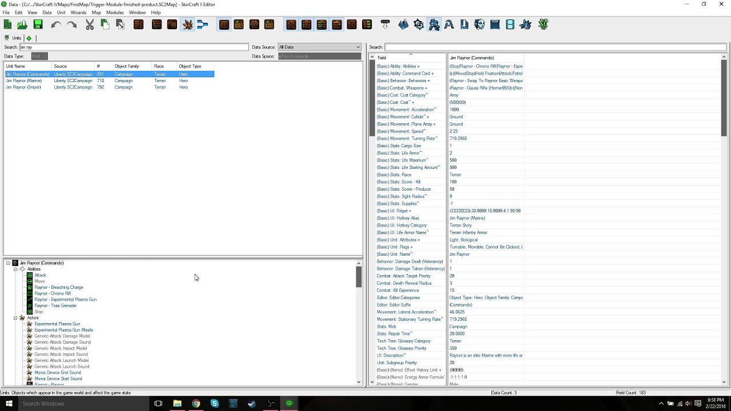Click the white download-arrow toolbar icon
Viewport: 731px width, 411px height.
[x=385, y=25]
